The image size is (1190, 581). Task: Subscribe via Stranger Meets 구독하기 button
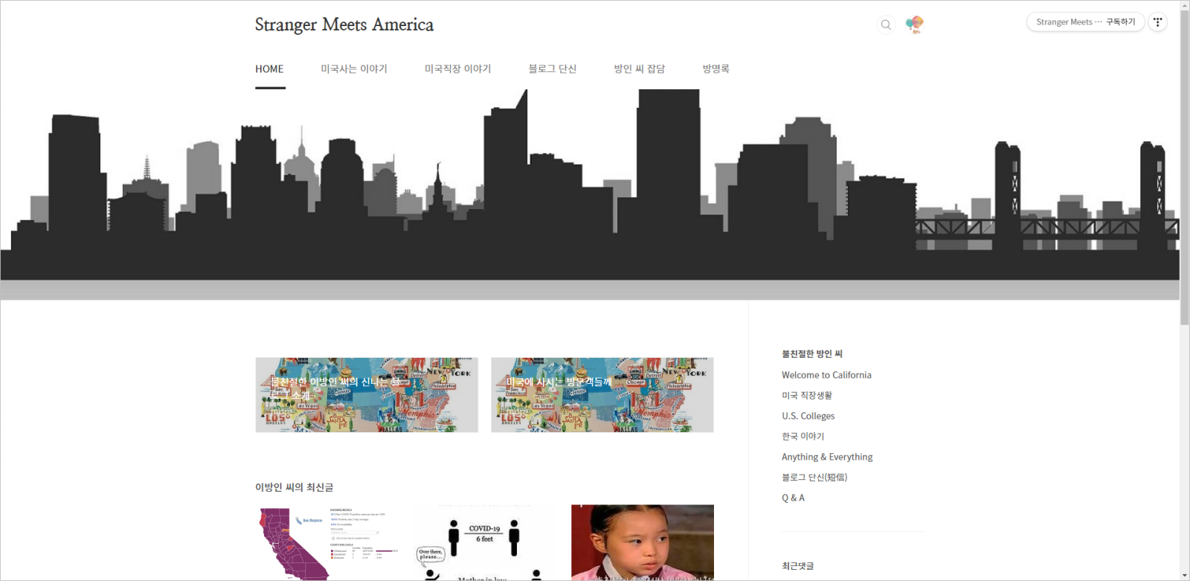pyautogui.click(x=1085, y=22)
